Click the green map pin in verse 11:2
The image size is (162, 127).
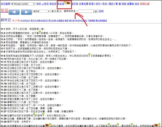[x=40, y=32]
